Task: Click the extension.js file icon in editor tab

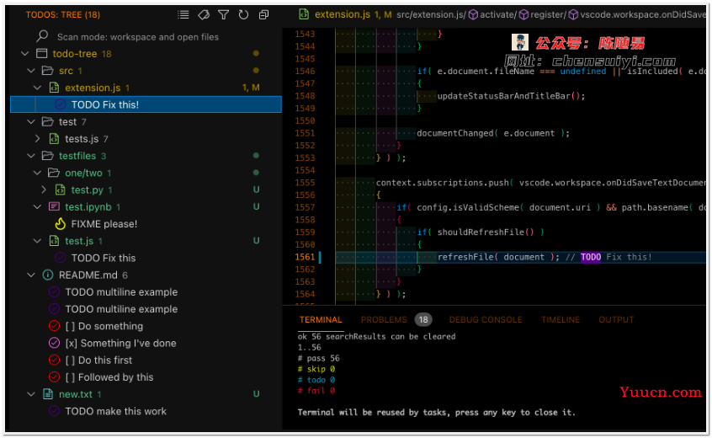Action: 303,14
